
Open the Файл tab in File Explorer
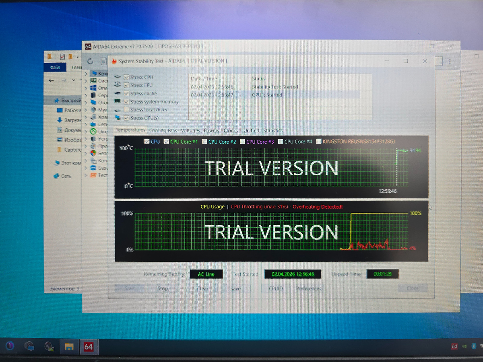click(55, 68)
